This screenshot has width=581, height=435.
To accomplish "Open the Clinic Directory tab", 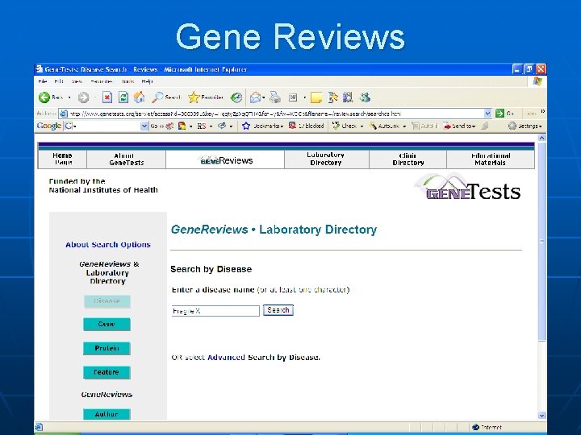I will [408, 159].
